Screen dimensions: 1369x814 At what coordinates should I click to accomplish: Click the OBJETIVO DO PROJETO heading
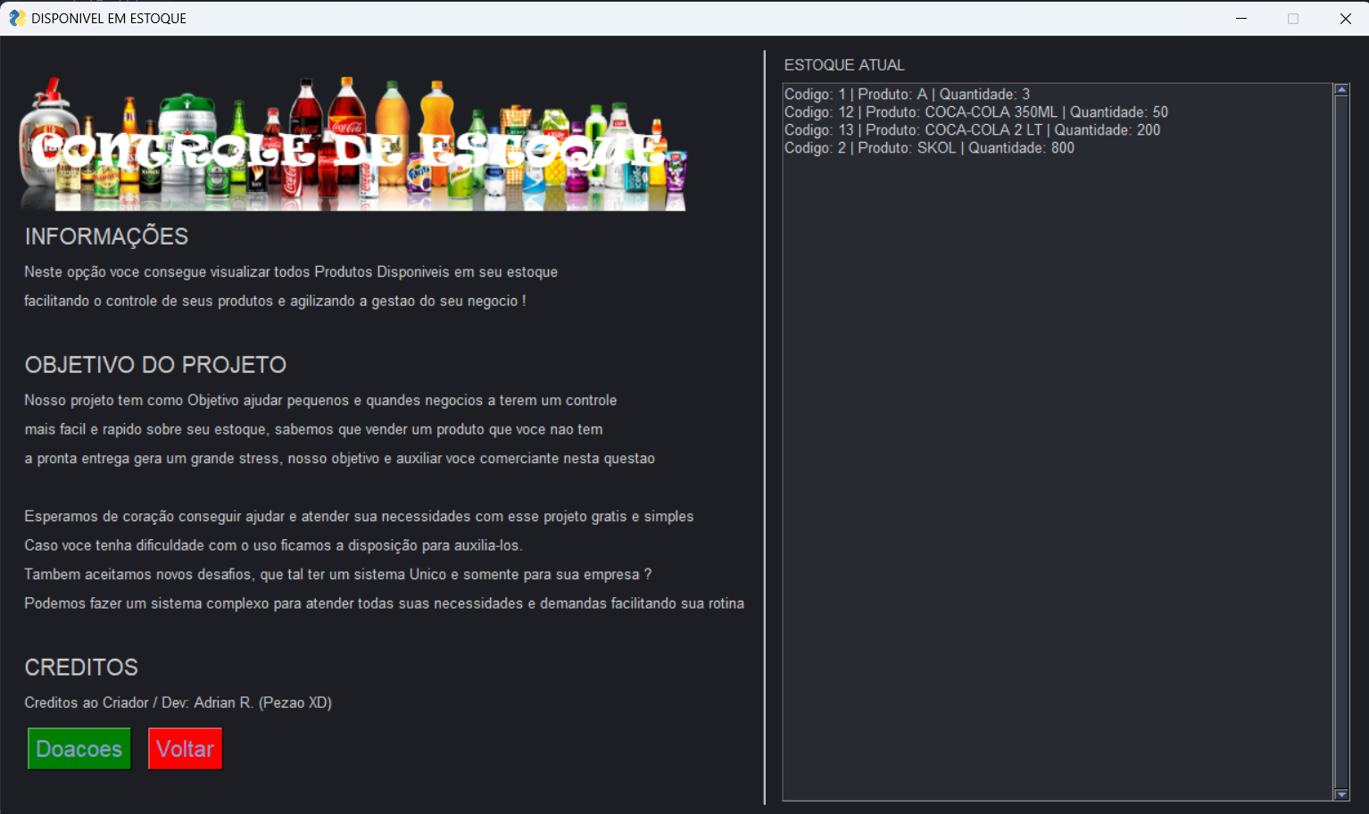155,365
